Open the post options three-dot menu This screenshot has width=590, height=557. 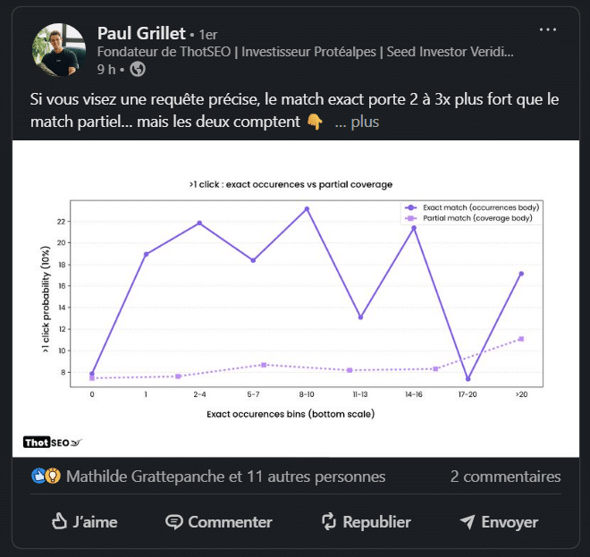[x=548, y=30]
